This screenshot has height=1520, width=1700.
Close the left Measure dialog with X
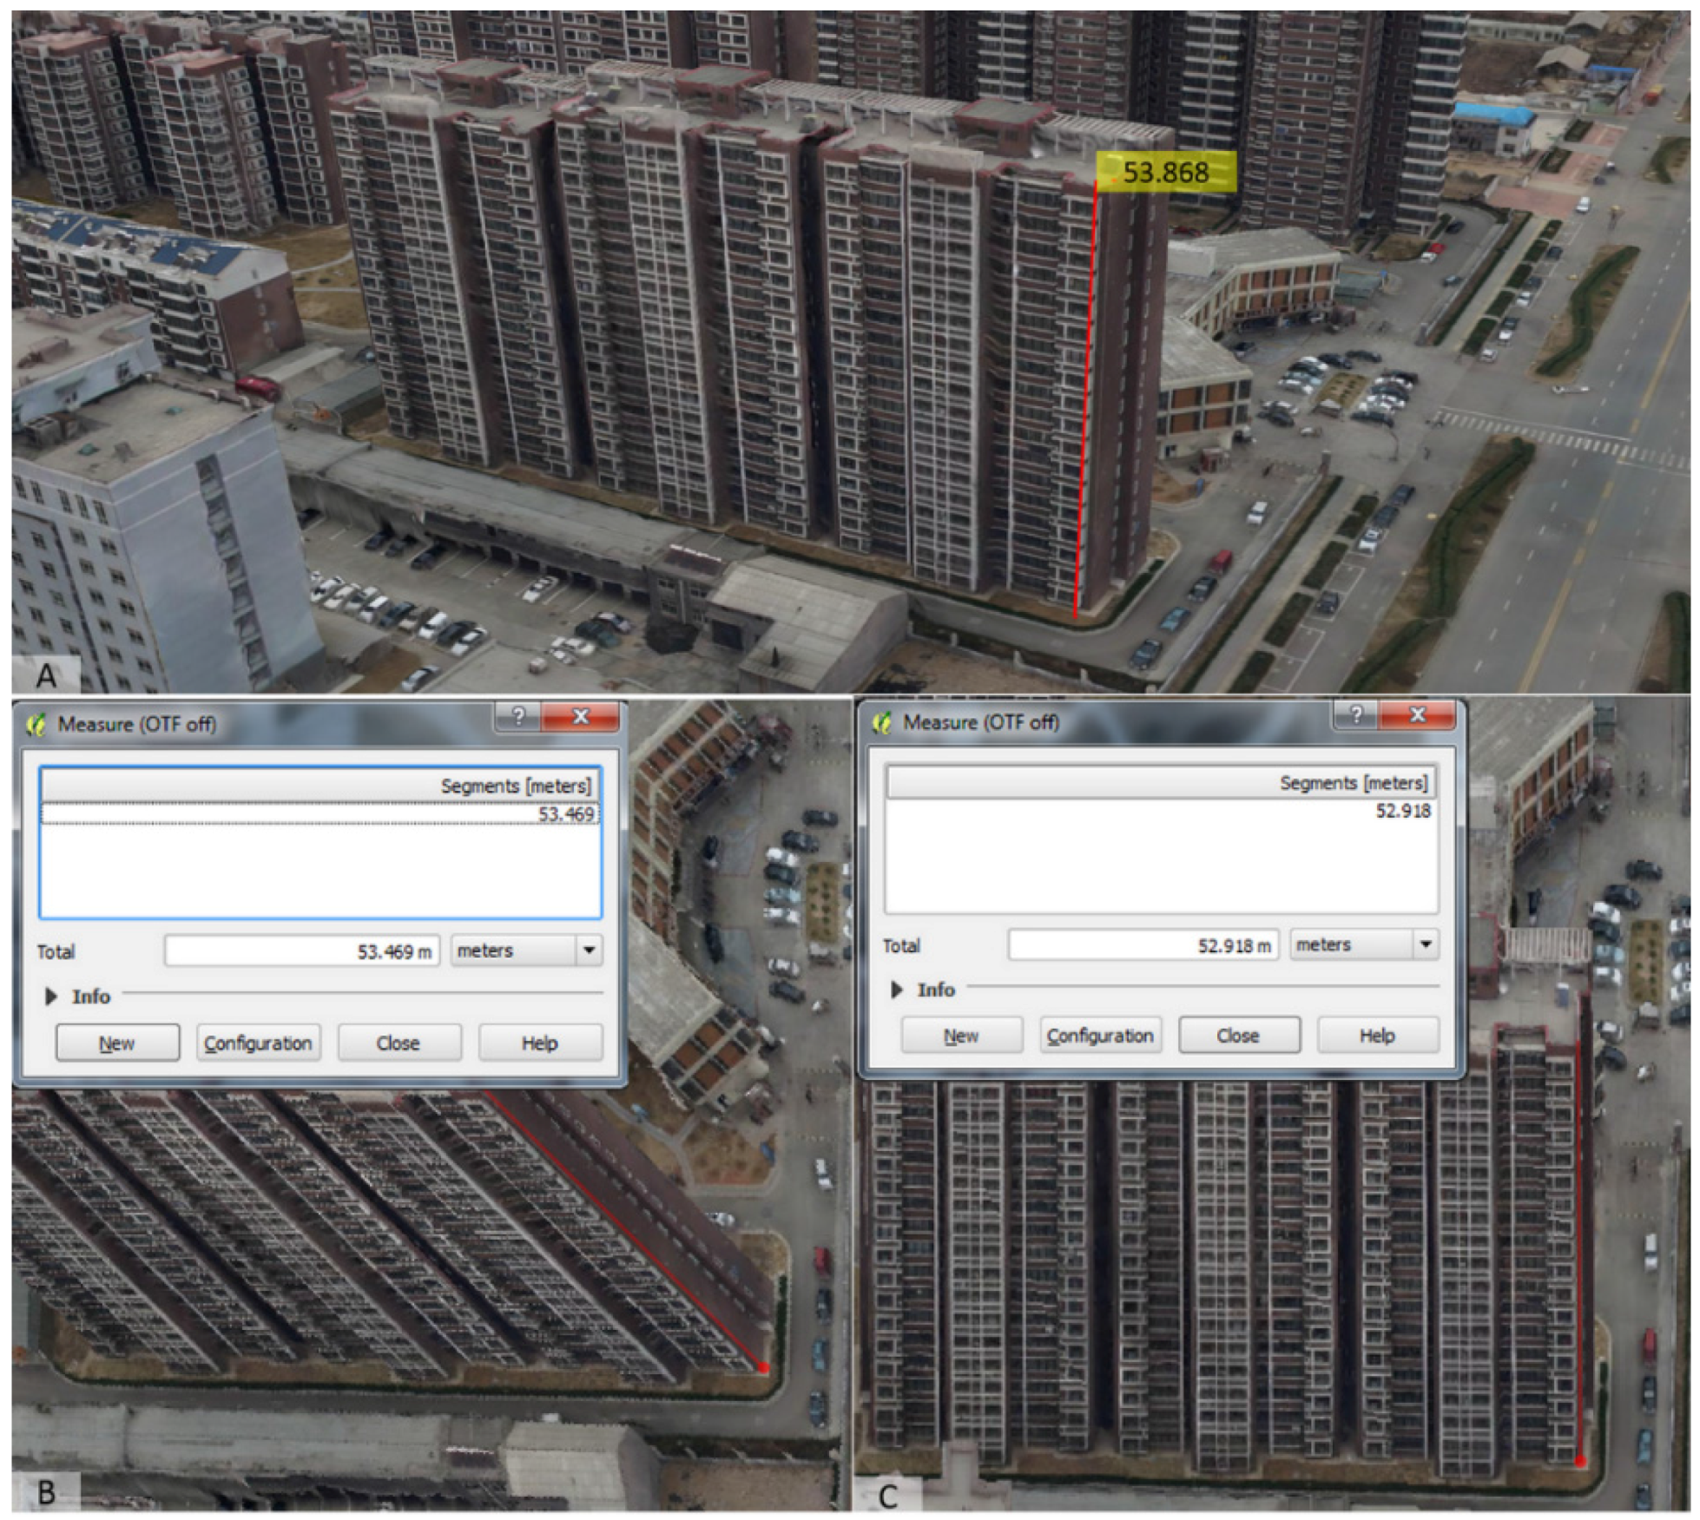[x=580, y=716]
